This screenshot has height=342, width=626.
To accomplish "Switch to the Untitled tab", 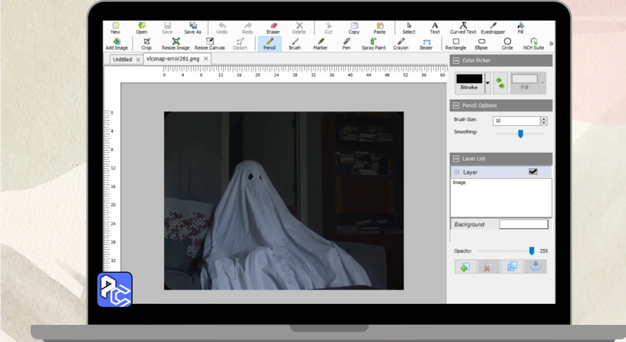I will point(122,60).
